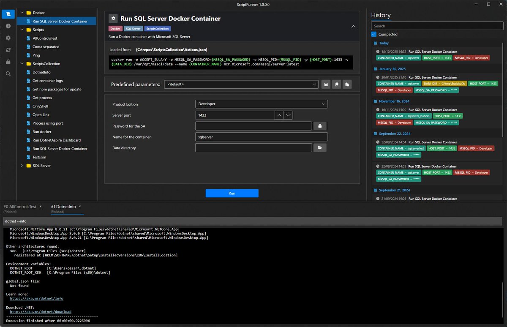Select Coma separated script

click(x=46, y=47)
